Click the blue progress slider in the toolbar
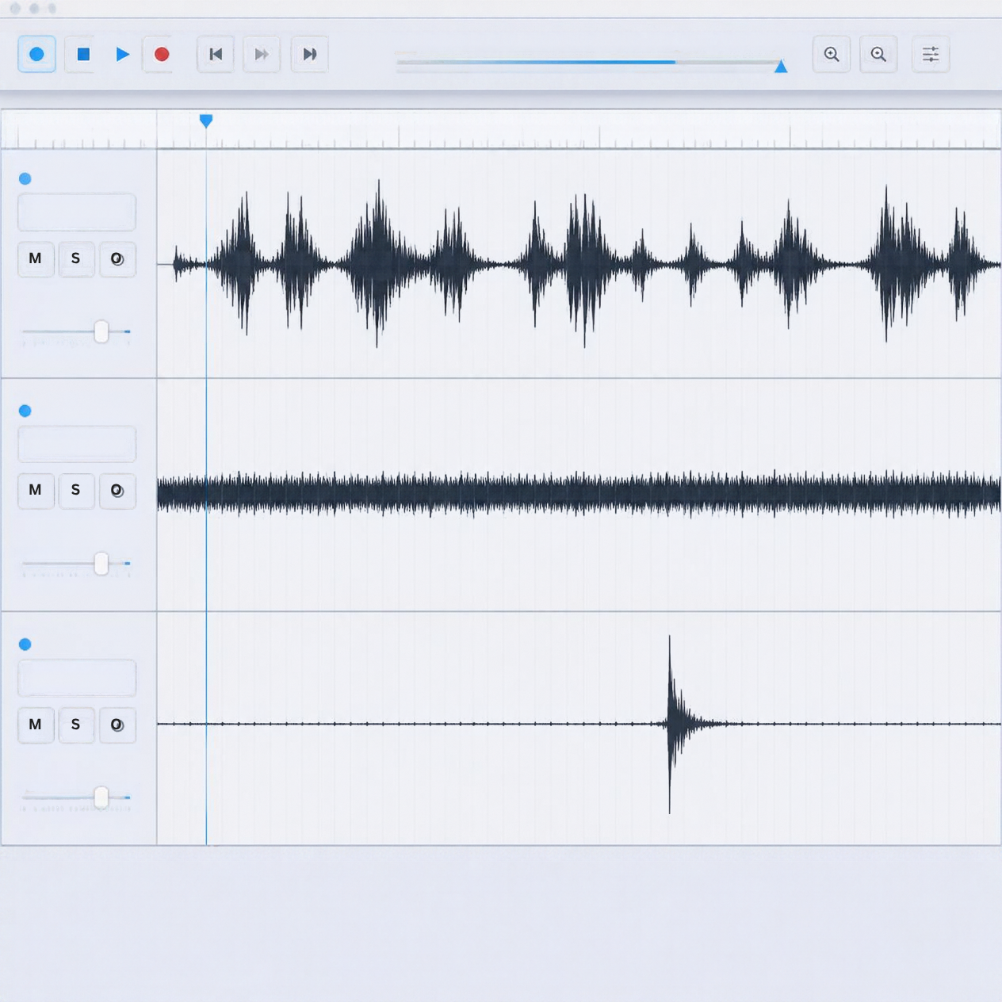 [x=591, y=62]
